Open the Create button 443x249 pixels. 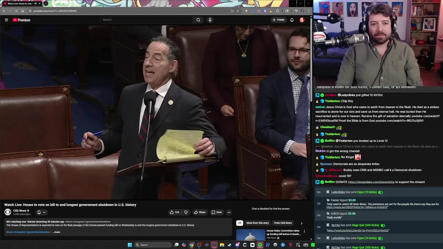[278, 20]
